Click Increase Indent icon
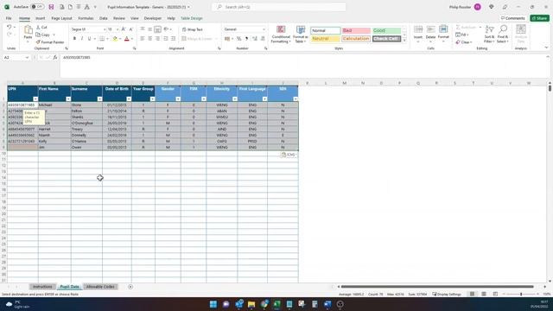Viewport: 553px width, 311px height. (173, 38)
